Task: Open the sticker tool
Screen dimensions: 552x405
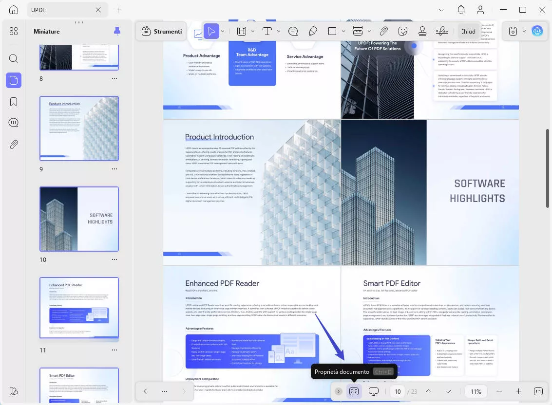Action: point(403,31)
